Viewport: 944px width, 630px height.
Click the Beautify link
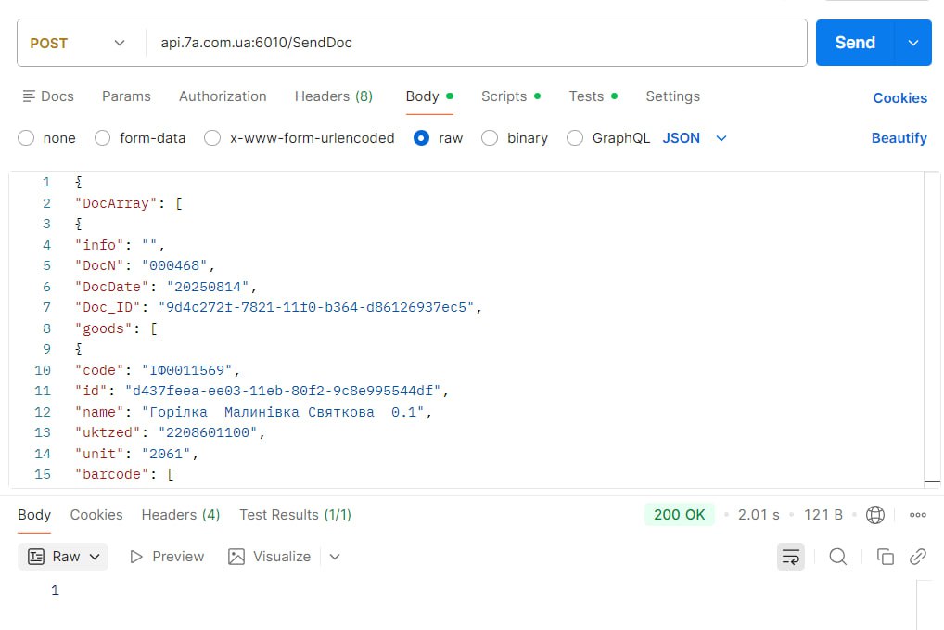[x=899, y=138]
